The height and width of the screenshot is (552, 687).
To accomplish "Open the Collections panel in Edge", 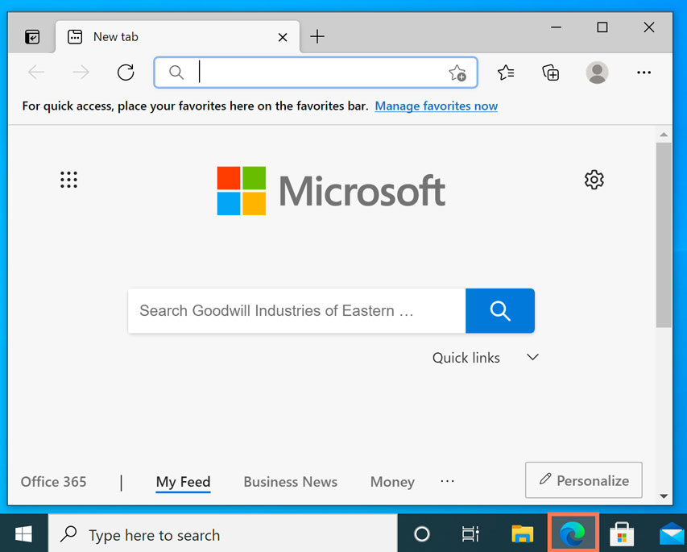I will click(550, 73).
